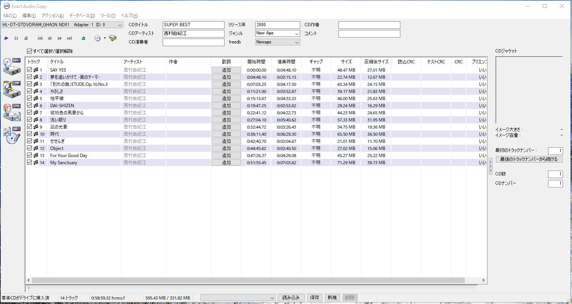
Task: Skip to next track icon
Action: click(69, 38)
